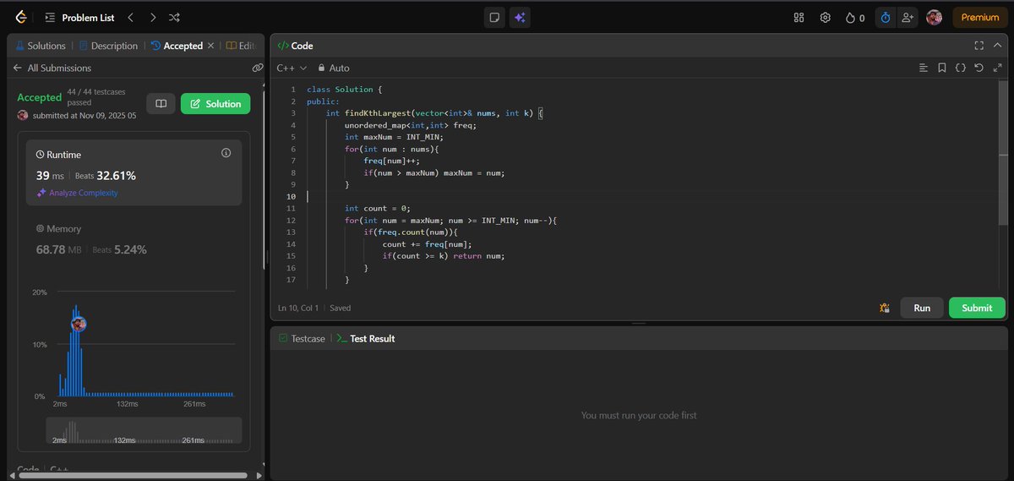Collapse the Code panel chevron

[998, 46]
